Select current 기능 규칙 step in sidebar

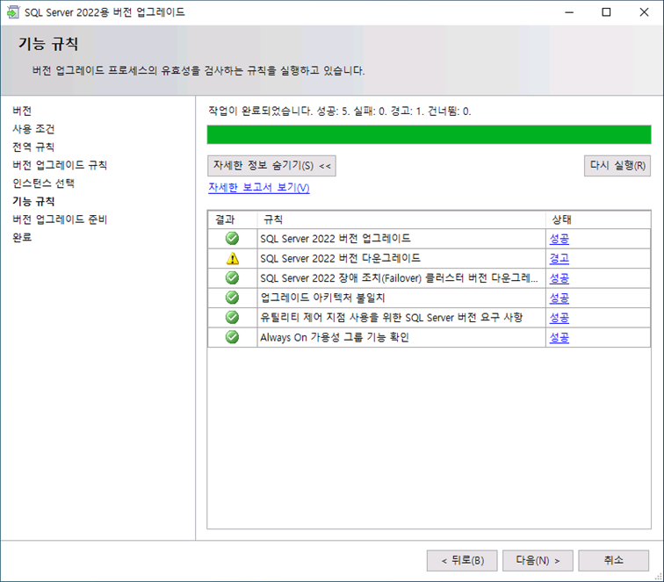(33, 201)
